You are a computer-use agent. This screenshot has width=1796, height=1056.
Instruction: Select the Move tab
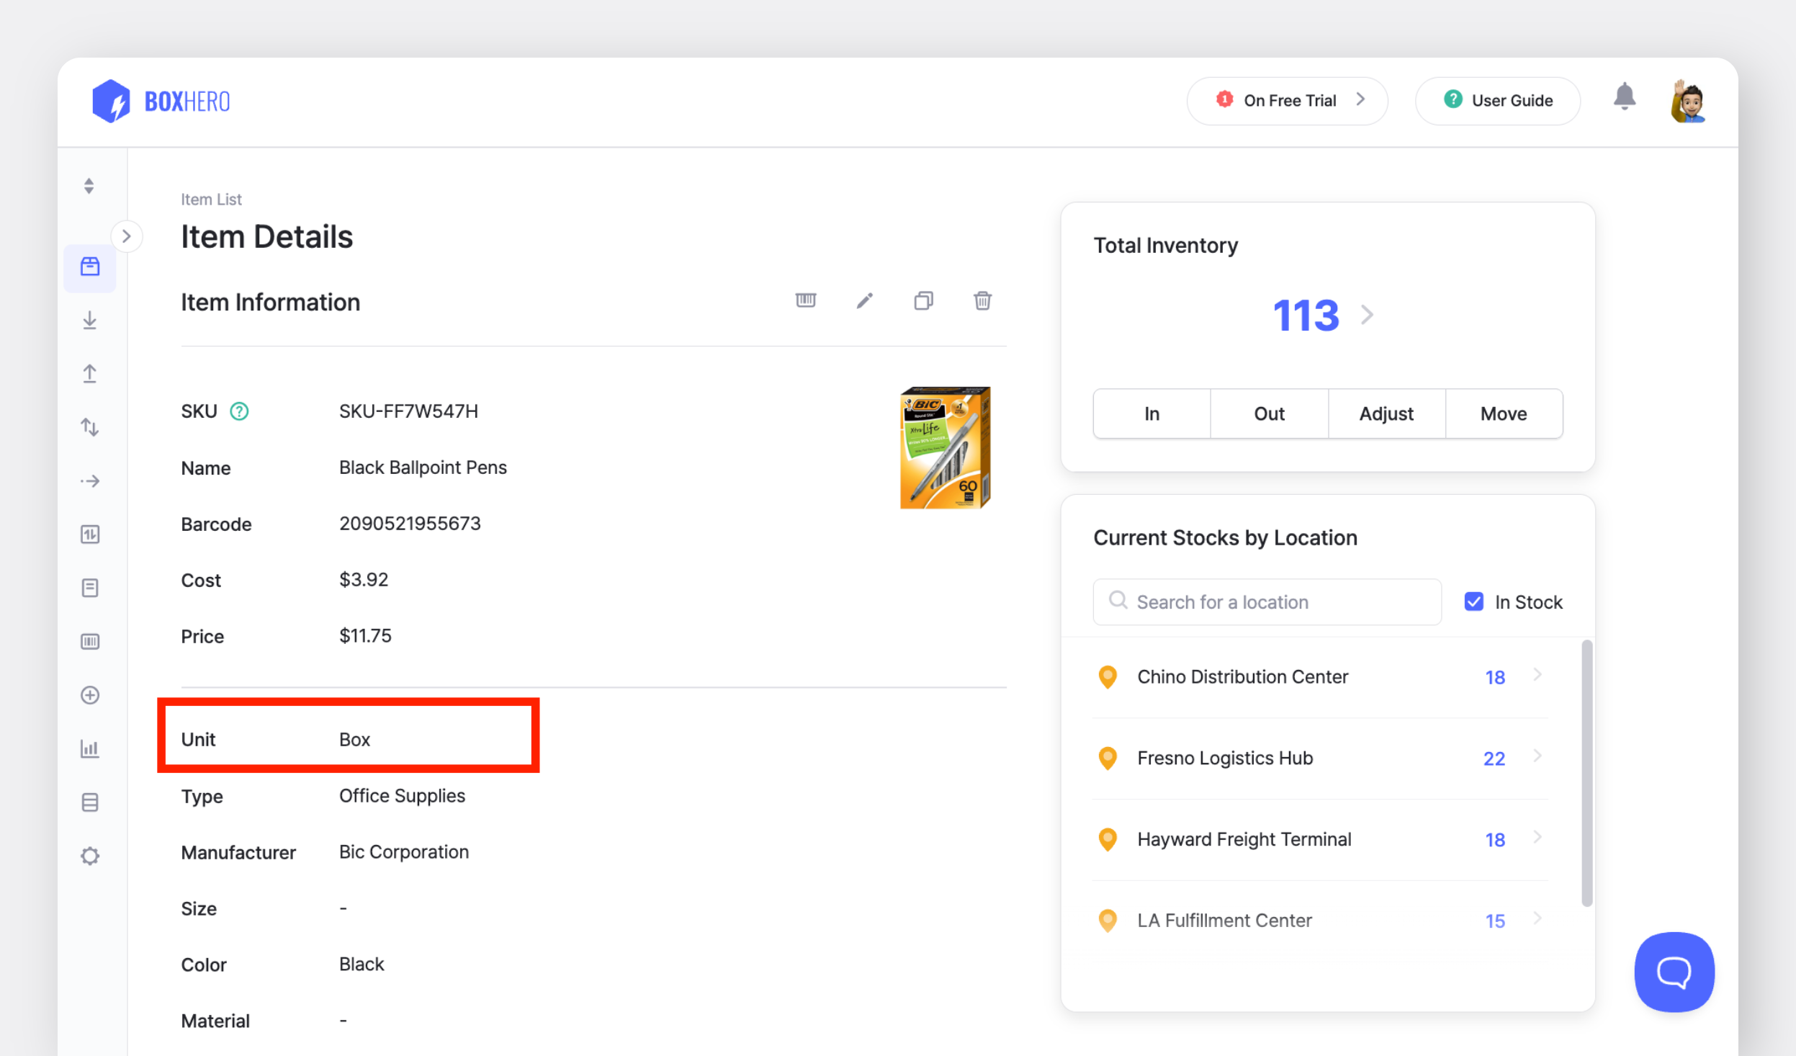tap(1504, 413)
